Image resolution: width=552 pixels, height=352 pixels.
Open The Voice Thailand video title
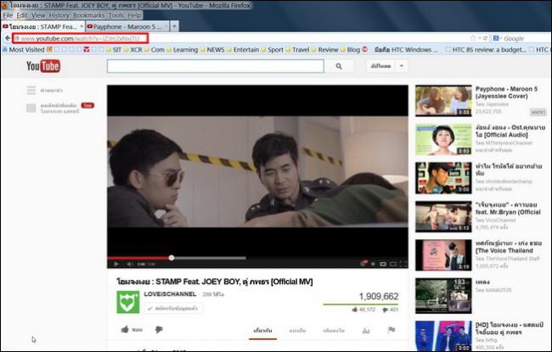click(508, 247)
